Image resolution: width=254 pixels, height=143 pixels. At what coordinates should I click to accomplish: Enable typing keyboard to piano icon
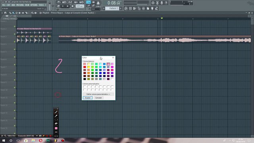coord(88,2)
